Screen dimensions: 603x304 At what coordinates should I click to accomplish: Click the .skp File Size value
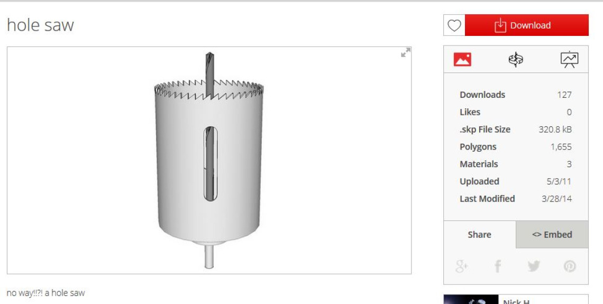[x=555, y=130]
